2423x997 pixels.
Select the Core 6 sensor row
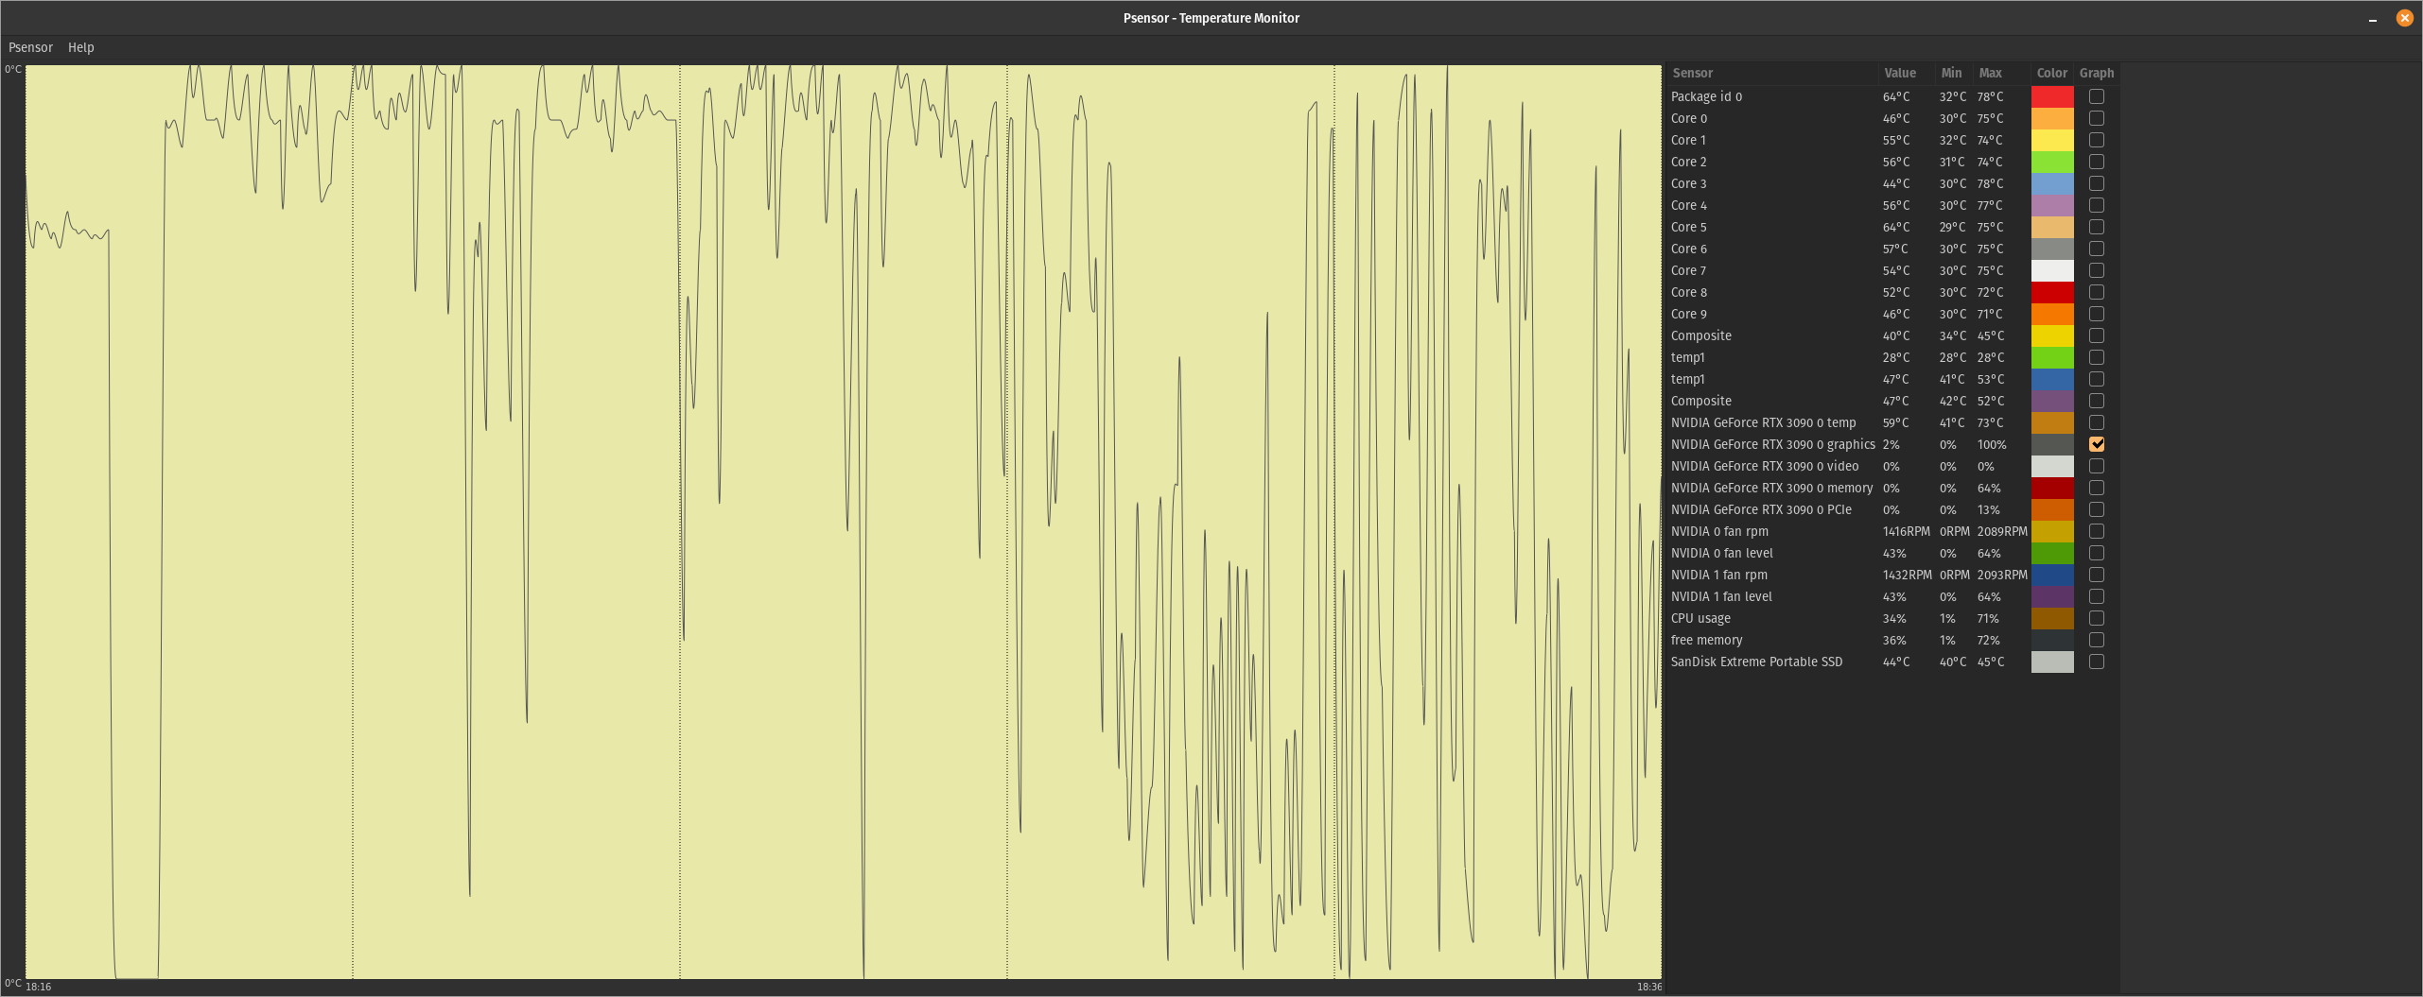pos(1892,249)
